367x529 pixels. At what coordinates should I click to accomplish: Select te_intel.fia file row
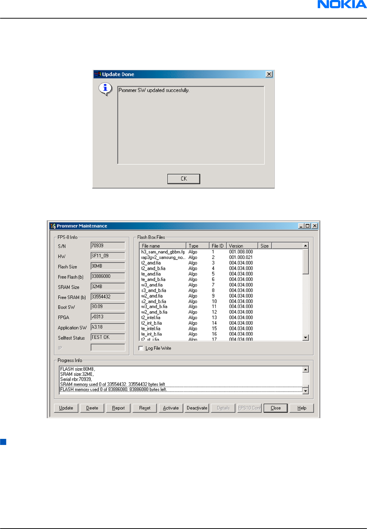pos(221,329)
